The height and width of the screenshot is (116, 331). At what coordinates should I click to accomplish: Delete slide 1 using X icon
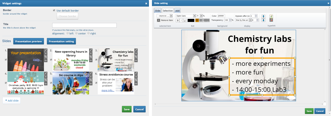point(46,53)
